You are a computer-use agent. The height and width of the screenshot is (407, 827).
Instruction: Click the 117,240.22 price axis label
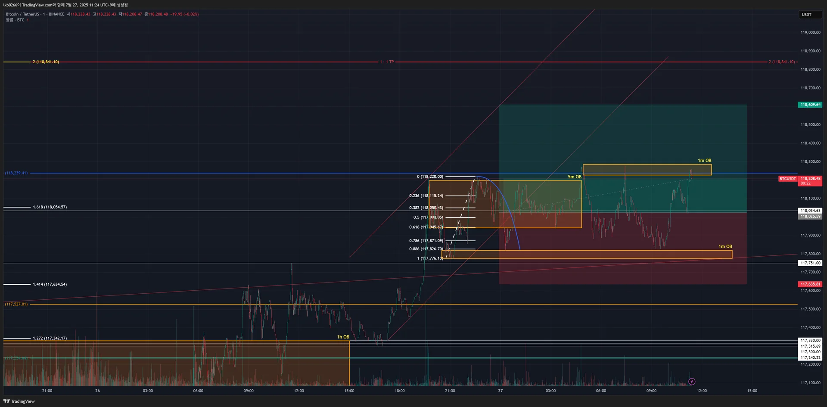pyautogui.click(x=810, y=358)
